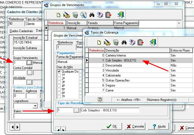
Task: Sort by Referência column in Tipos de Cobrança
Action: pyautogui.click(x=96, y=50)
